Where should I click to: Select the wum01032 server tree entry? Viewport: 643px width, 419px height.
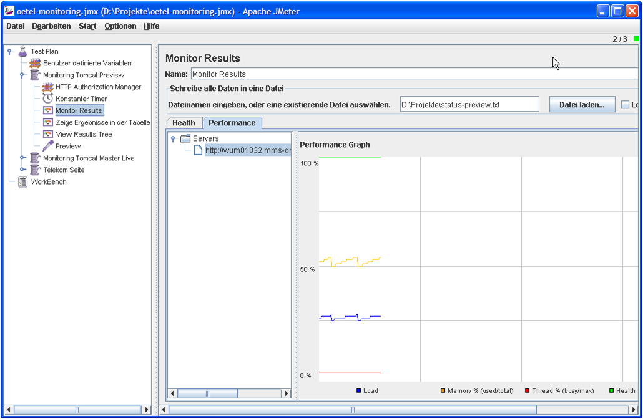247,150
